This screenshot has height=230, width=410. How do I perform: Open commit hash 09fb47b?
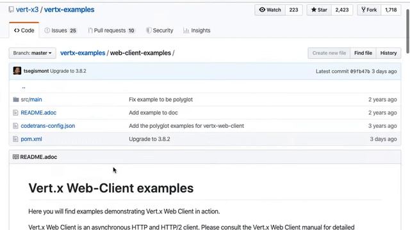pyautogui.click(x=360, y=71)
